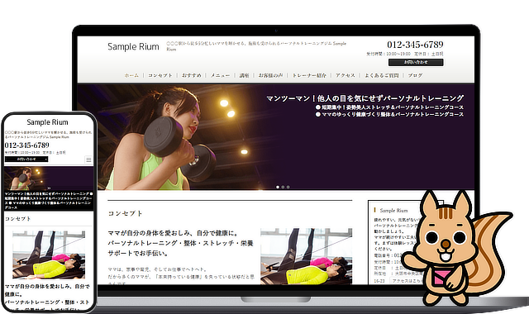Select the third slider dot indicator
The width and height of the screenshot is (529, 314).
click(288, 187)
